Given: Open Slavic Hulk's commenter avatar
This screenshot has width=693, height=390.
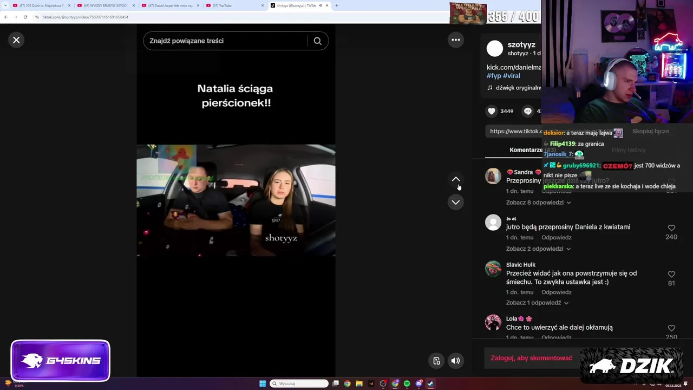Looking at the screenshot, I should 493,269.
